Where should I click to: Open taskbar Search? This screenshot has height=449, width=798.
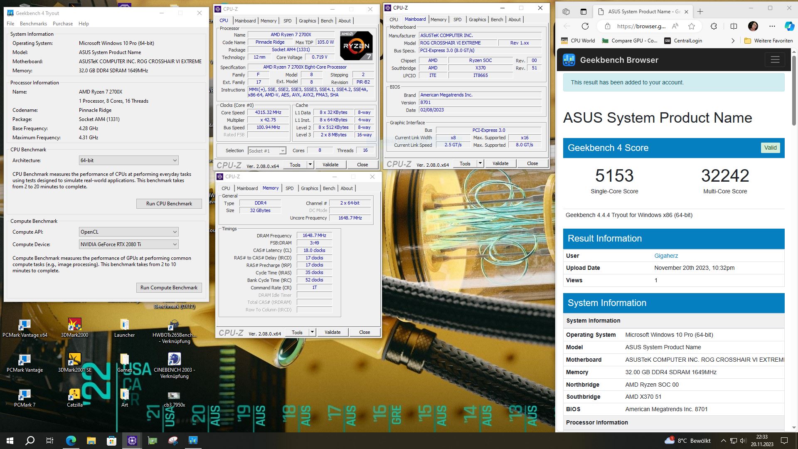30,441
